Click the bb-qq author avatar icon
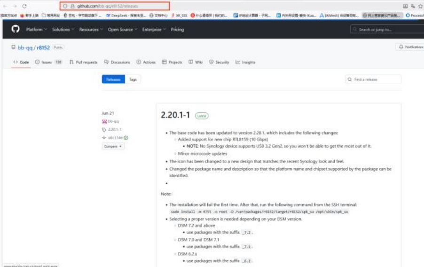The width and height of the screenshot is (424, 267). click(x=104, y=121)
